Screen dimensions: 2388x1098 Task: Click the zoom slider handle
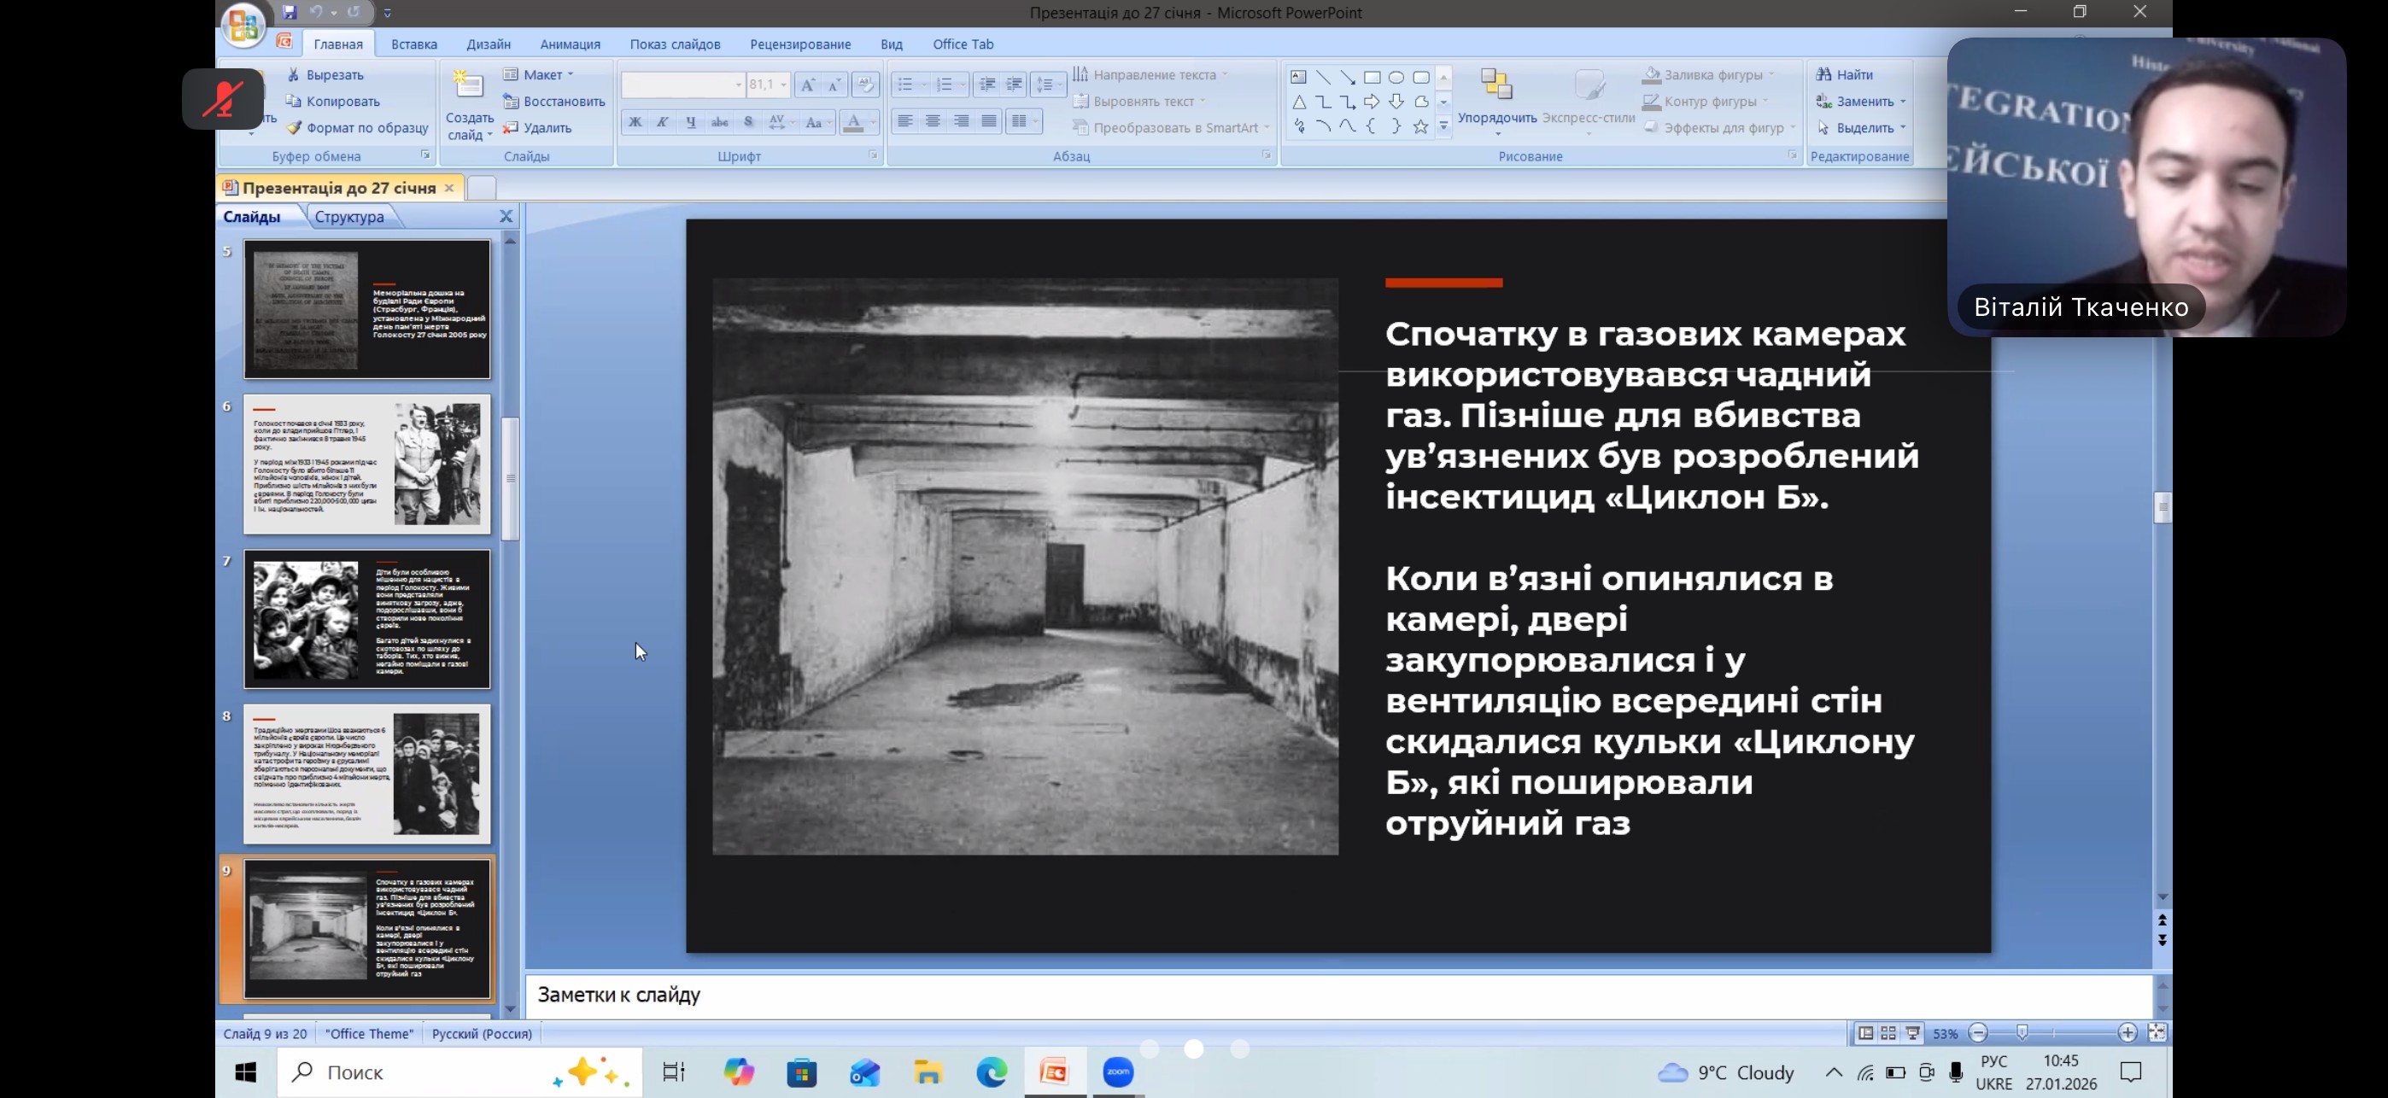pos(2022,1033)
